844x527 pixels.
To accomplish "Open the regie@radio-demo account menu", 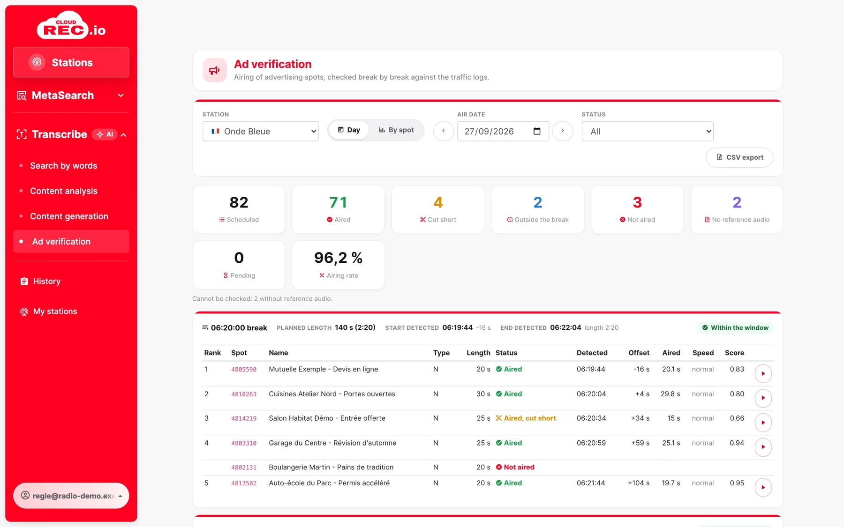I will click(x=71, y=496).
